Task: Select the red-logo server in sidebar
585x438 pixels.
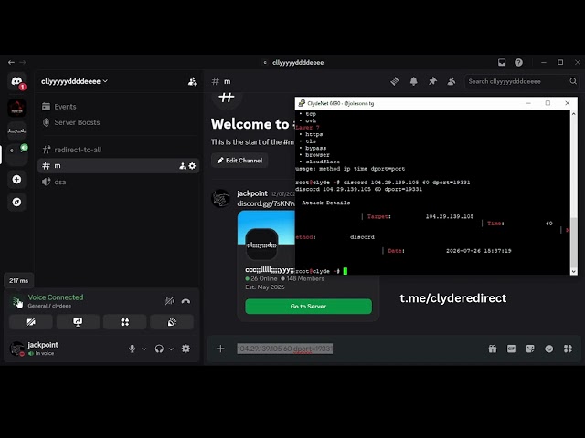Action: coord(16,109)
